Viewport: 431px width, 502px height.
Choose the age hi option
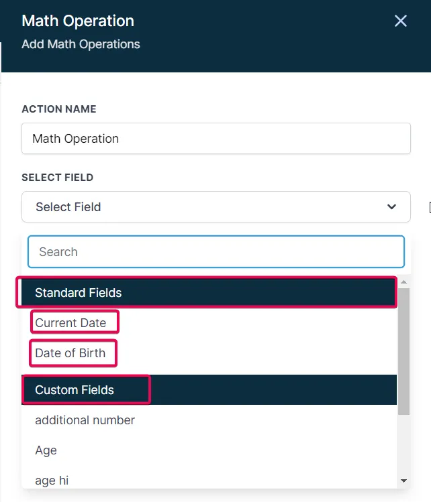pos(52,480)
